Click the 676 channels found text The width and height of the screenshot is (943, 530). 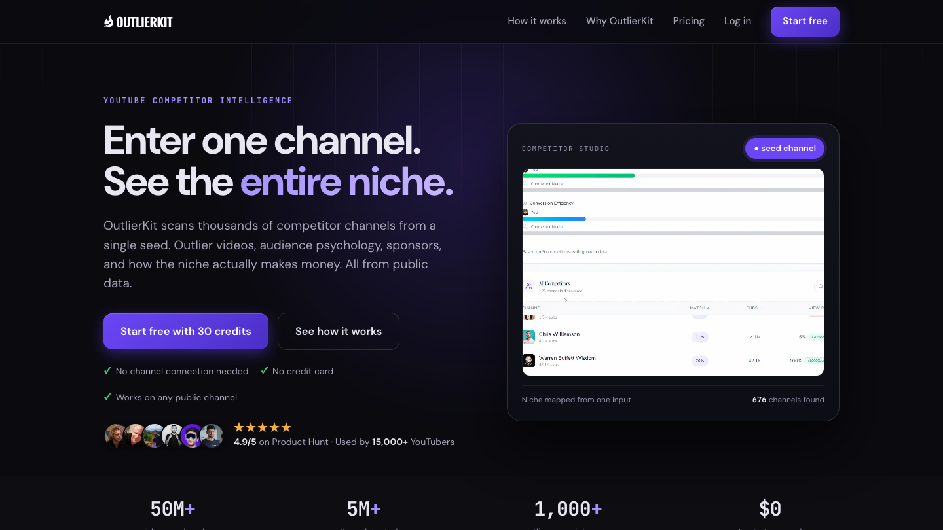click(x=788, y=400)
